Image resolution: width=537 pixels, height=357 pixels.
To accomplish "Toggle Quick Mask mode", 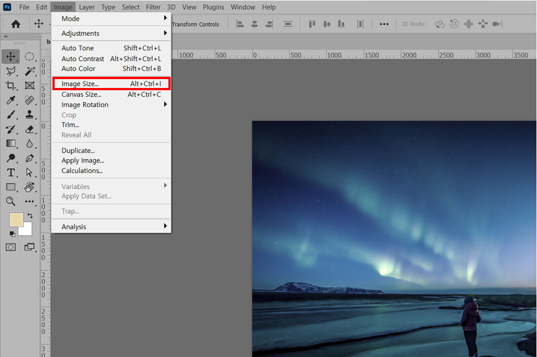I will click(x=11, y=247).
